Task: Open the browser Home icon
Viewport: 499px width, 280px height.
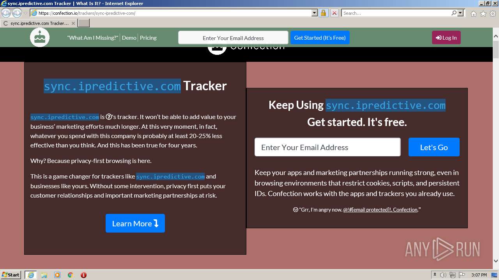Action: pyautogui.click(x=473, y=14)
